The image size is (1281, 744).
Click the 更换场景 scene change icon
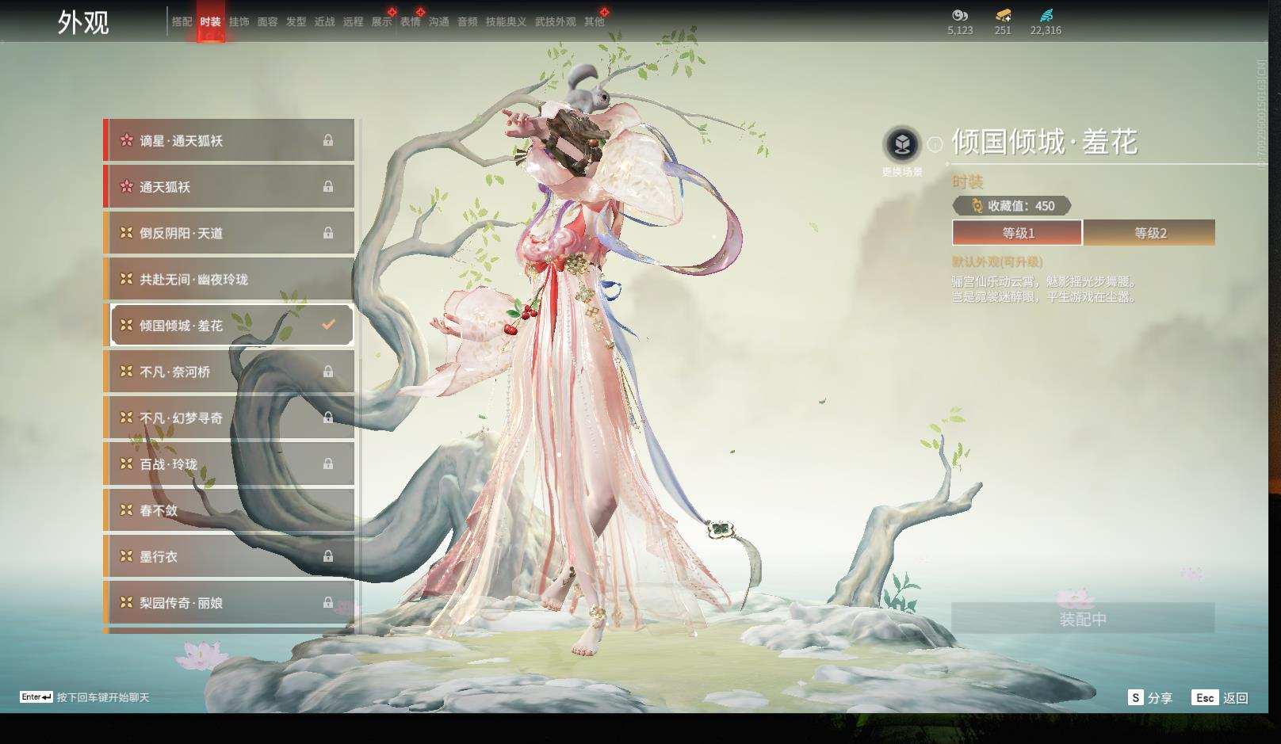click(901, 145)
